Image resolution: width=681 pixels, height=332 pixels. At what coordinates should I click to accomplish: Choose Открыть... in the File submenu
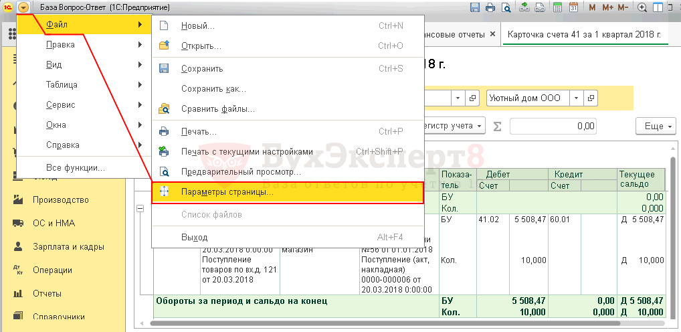pyautogui.click(x=288, y=46)
